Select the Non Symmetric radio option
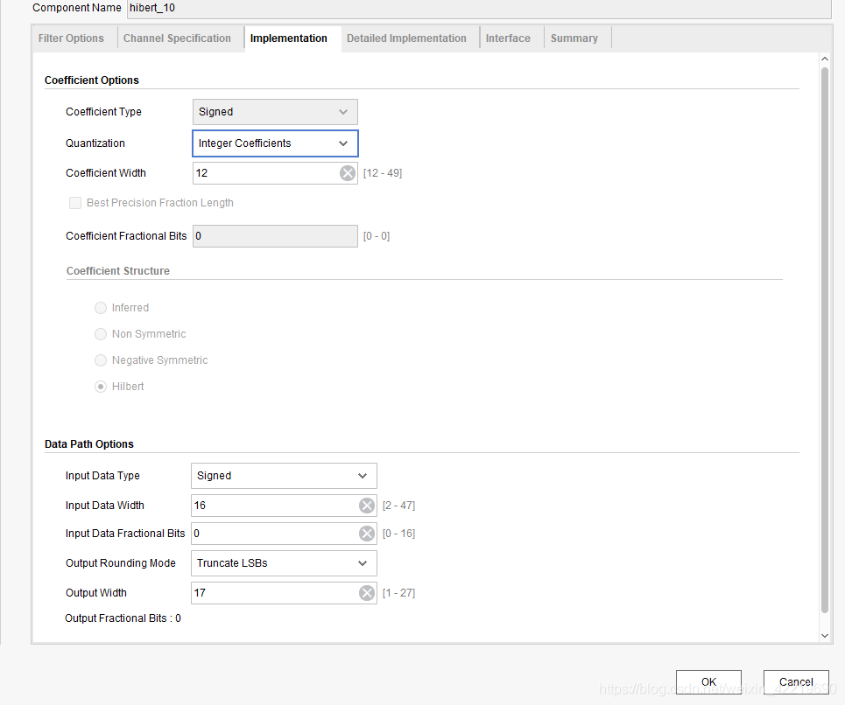 (x=101, y=334)
